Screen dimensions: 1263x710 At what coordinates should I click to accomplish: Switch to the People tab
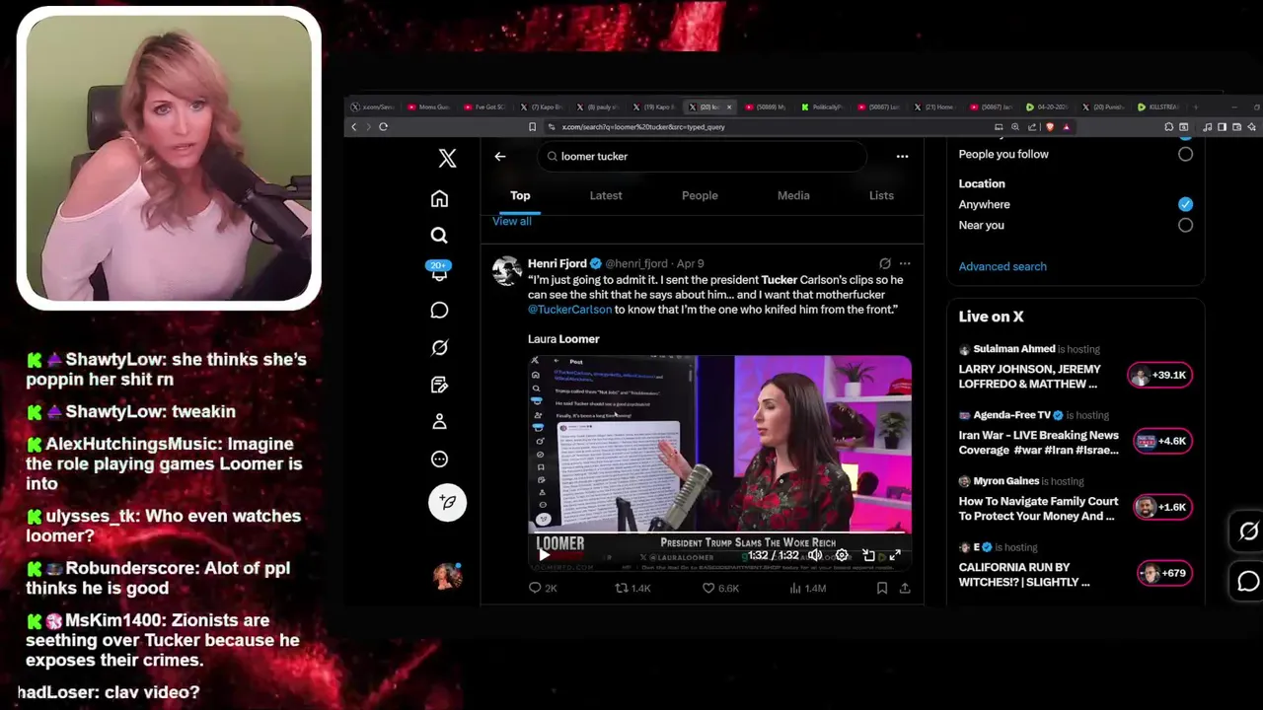coord(700,195)
